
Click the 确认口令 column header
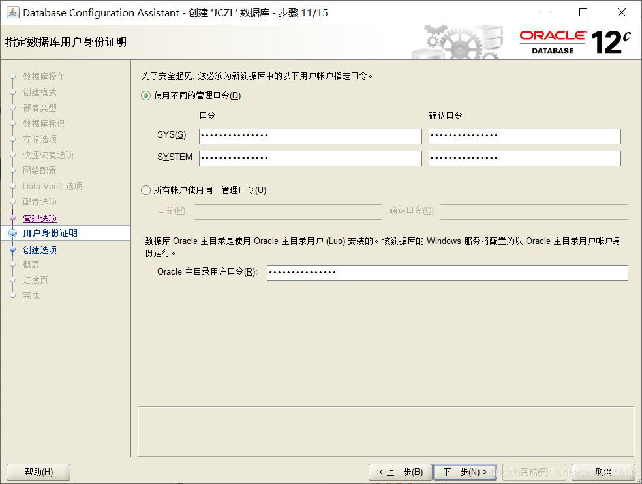point(446,116)
